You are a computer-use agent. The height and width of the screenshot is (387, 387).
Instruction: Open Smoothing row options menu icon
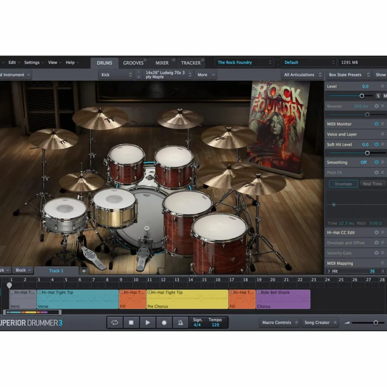point(382,162)
